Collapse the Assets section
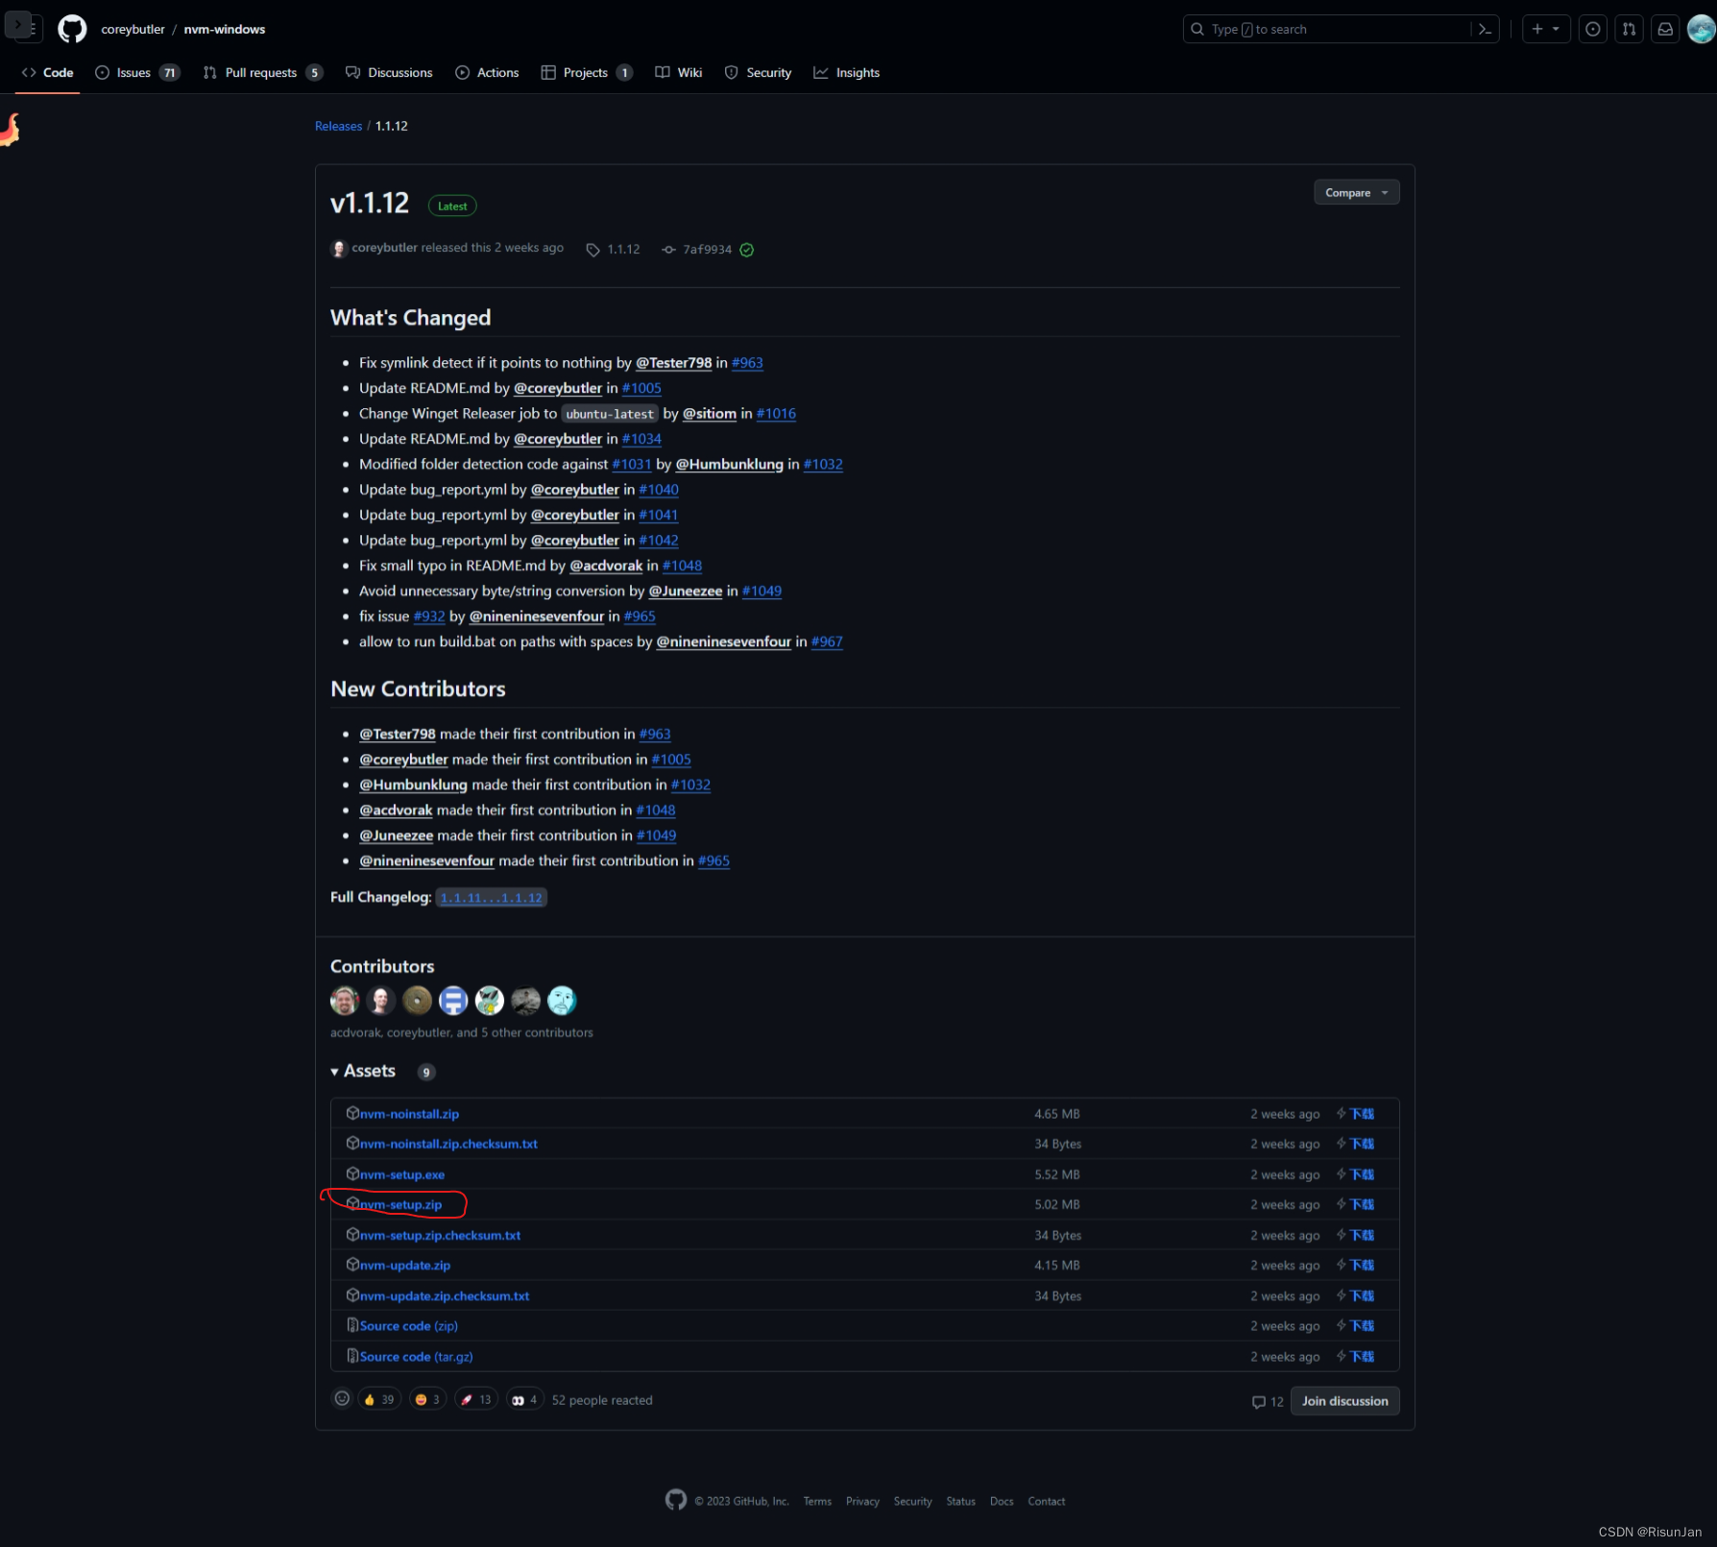1717x1547 pixels. [363, 1071]
